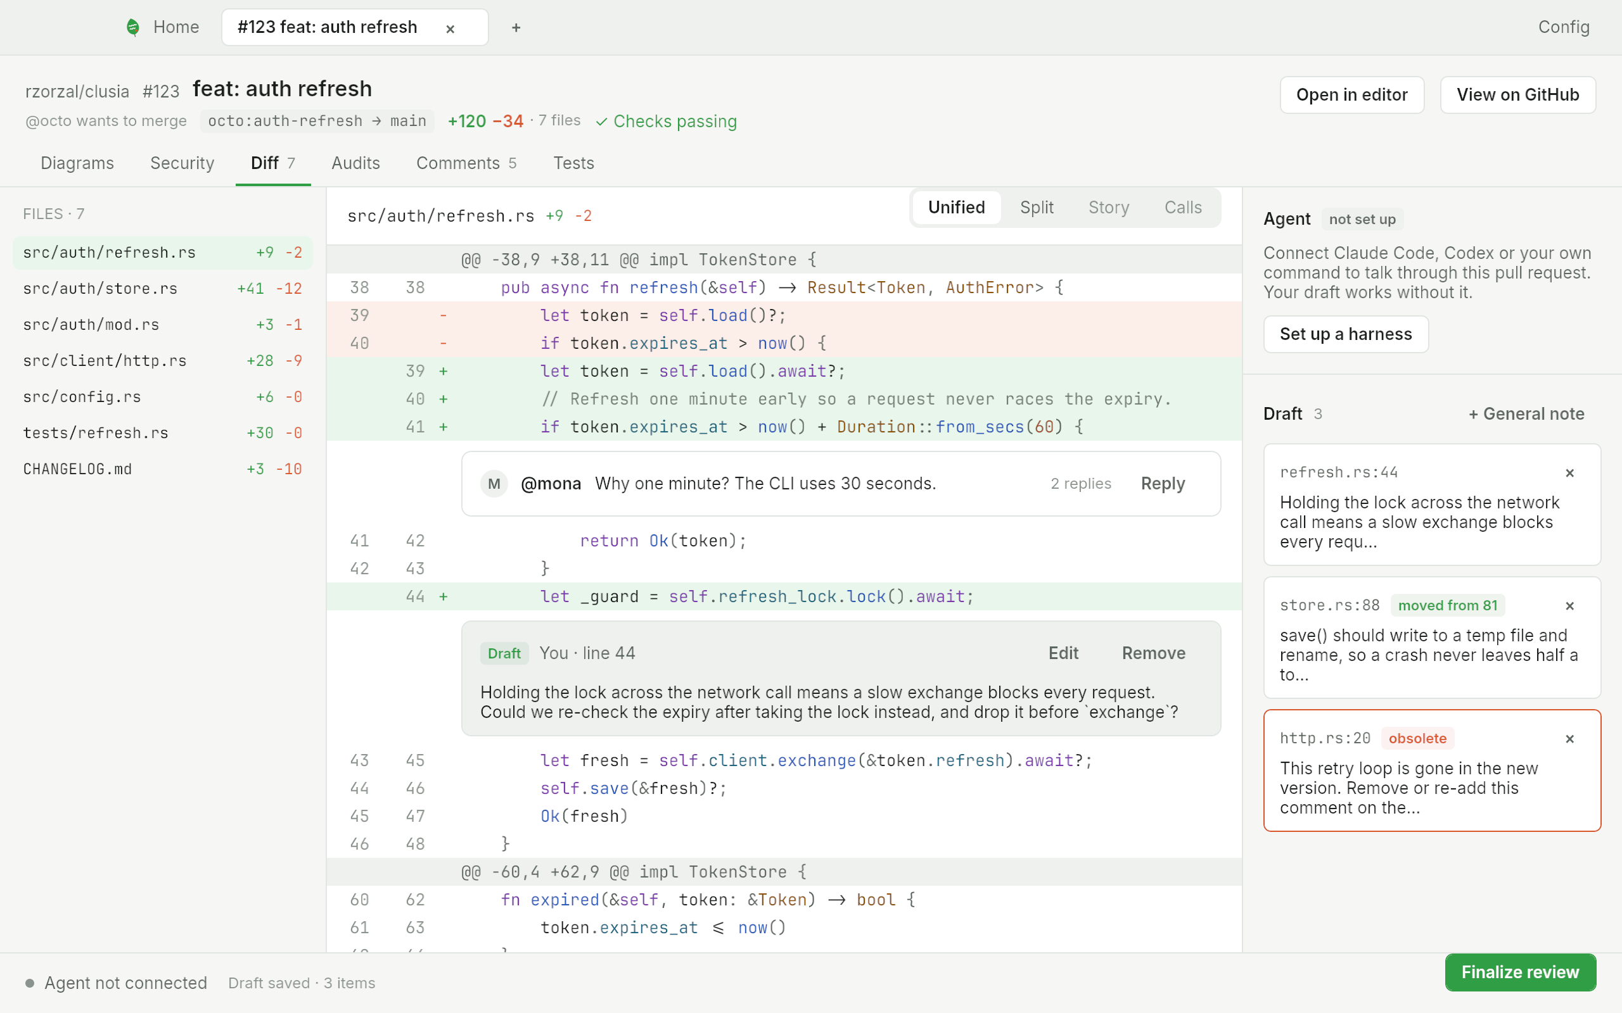This screenshot has height=1013, width=1622.
Task: Switch to the Calls view
Action: click(x=1183, y=208)
